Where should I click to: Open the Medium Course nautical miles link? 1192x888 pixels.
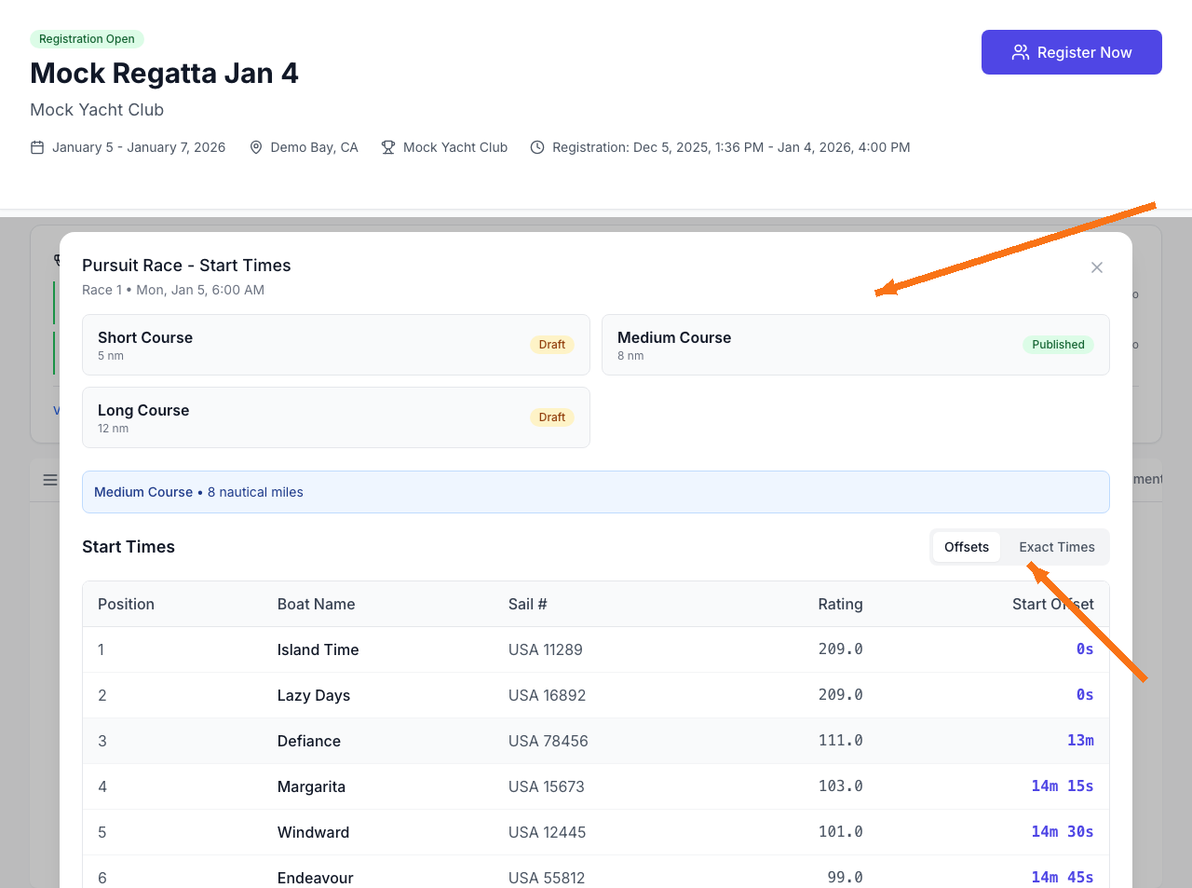pos(198,492)
